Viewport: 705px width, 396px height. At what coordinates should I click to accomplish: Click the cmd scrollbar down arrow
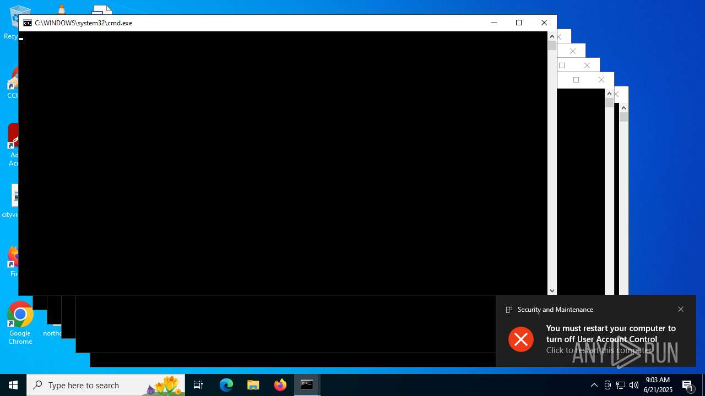[x=552, y=290]
